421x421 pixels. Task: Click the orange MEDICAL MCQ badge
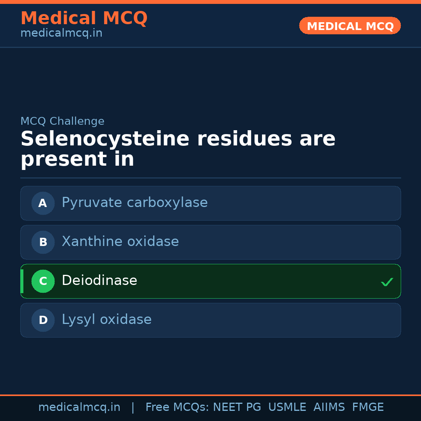pos(350,26)
